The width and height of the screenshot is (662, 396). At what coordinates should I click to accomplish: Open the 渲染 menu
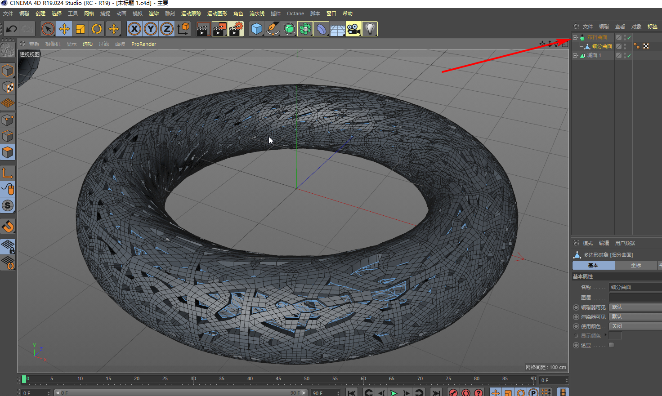coord(154,13)
